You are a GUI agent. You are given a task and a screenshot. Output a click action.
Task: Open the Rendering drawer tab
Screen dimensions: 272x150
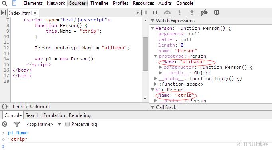[80, 115]
